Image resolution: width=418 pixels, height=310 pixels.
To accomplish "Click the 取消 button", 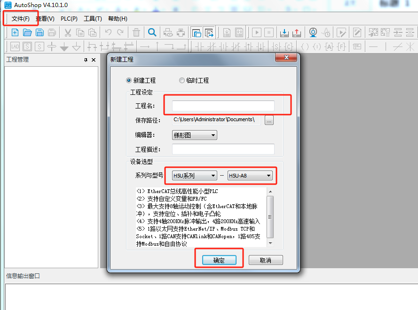I will [266, 260].
